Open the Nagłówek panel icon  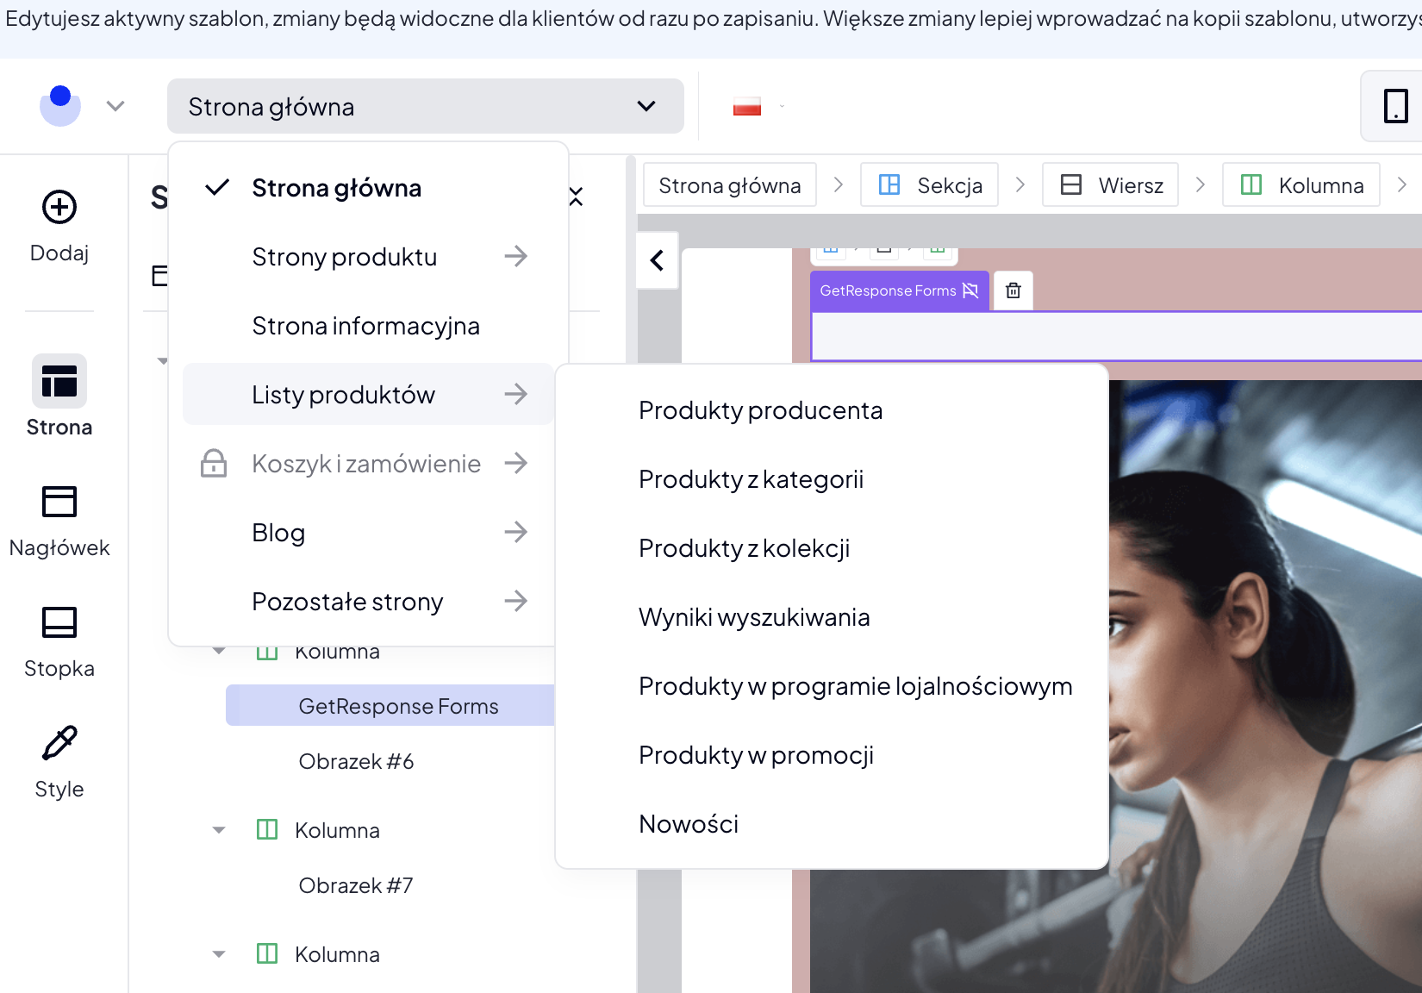click(59, 502)
